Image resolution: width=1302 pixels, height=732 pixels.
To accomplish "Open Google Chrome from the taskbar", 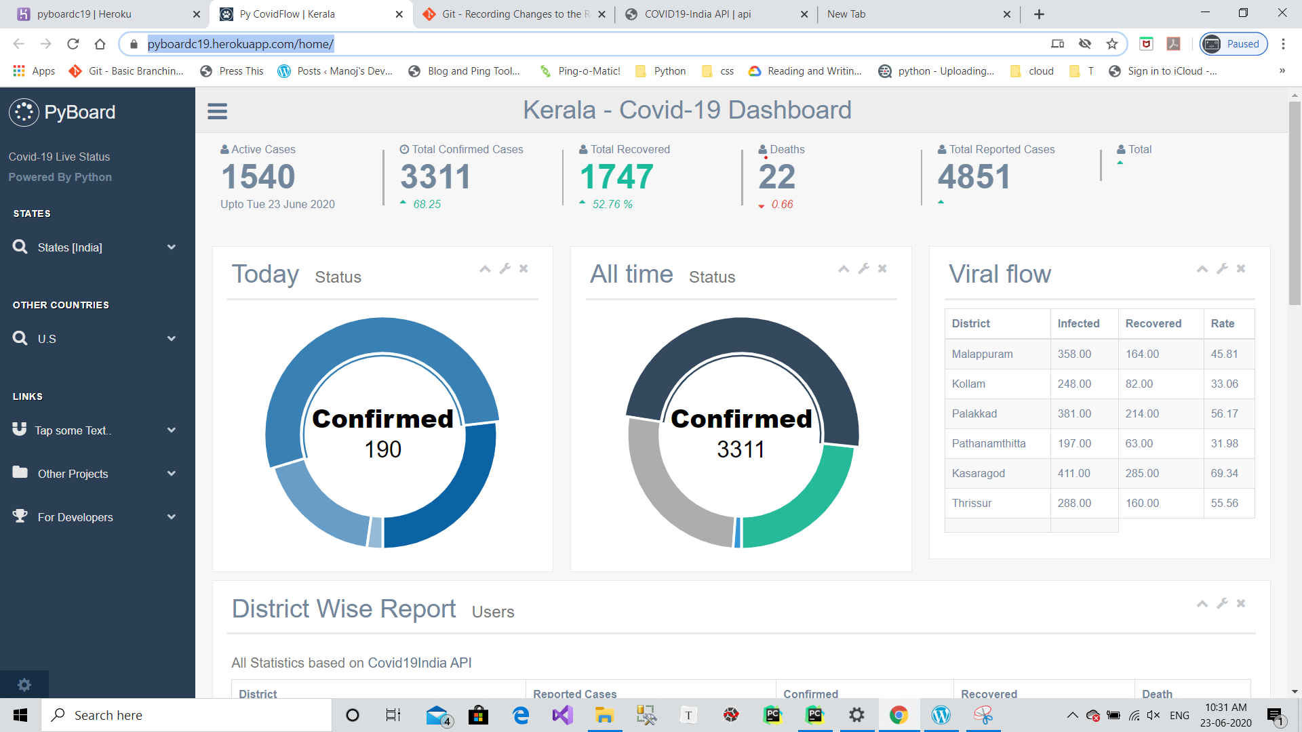I will 899,715.
